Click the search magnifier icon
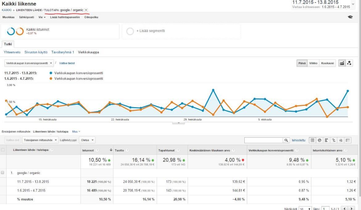 287,140
